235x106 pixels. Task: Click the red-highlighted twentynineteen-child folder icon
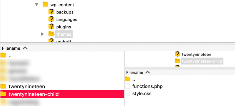(3, 94)
